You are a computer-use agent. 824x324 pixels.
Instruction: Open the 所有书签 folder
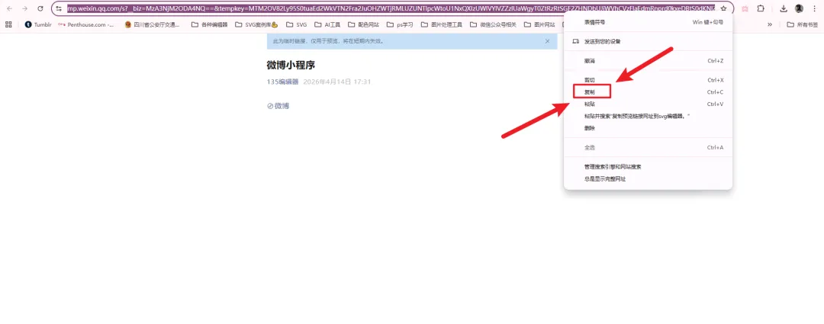pyautogui.click(x=803, y=24)
